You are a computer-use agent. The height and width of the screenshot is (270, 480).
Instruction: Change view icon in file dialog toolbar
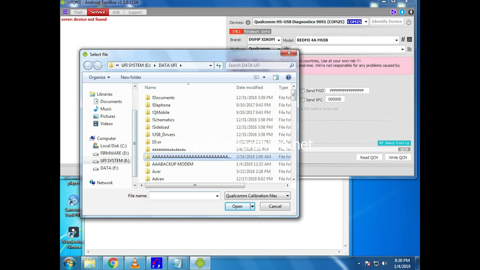click(256, 77)
